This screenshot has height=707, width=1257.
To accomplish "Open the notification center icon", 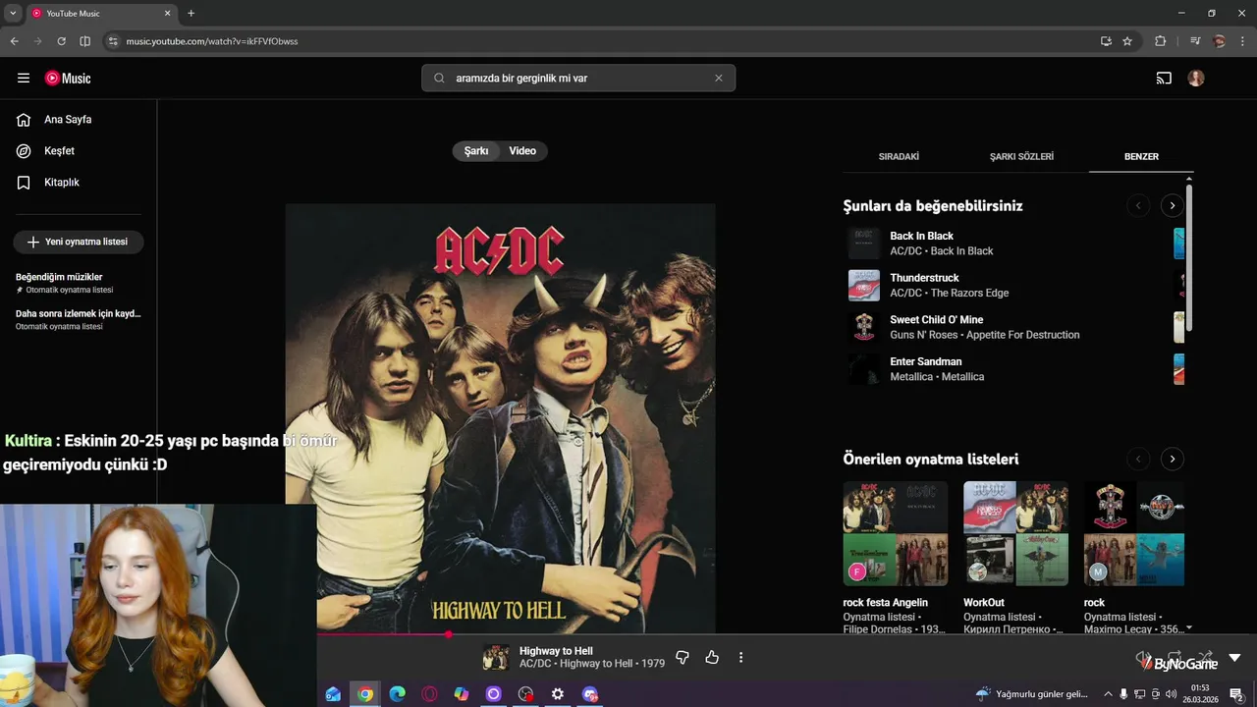I will tap(1236, 694).
